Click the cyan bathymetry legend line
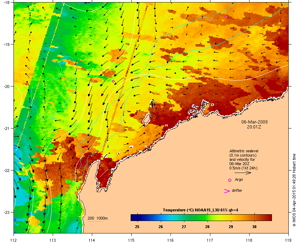This screenshot has width=299, height=242. [x=95, y=221]
